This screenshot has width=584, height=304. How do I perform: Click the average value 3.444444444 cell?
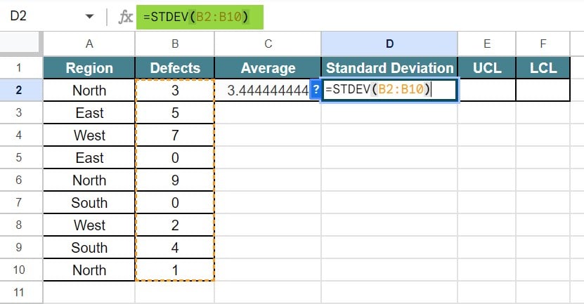pyautogui.click(x=268, y=91)
